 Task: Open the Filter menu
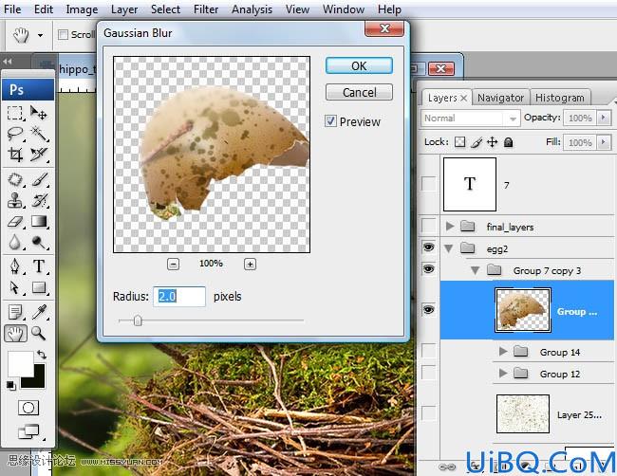coord(206,9)
